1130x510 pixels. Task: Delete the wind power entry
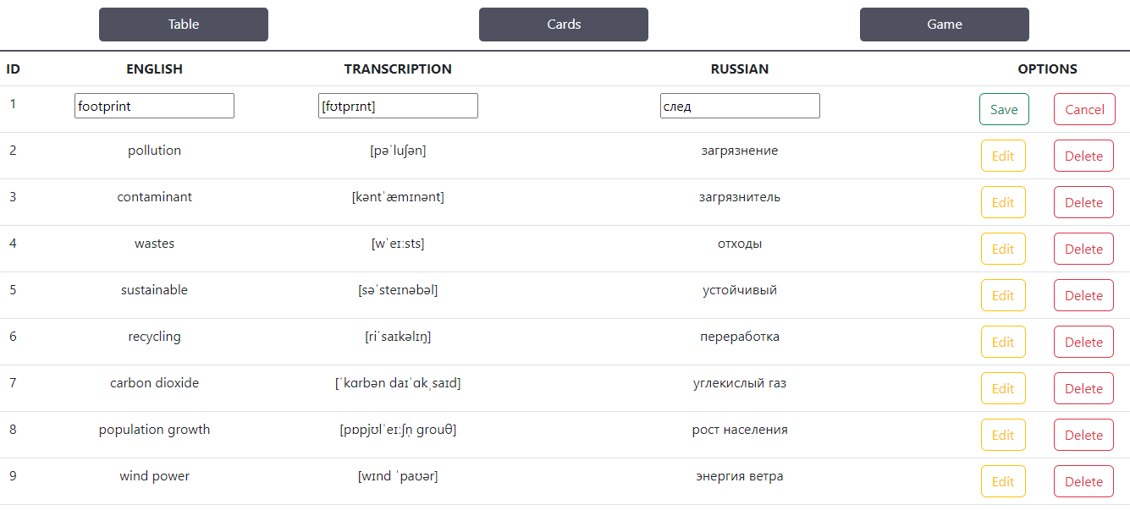1083,480
